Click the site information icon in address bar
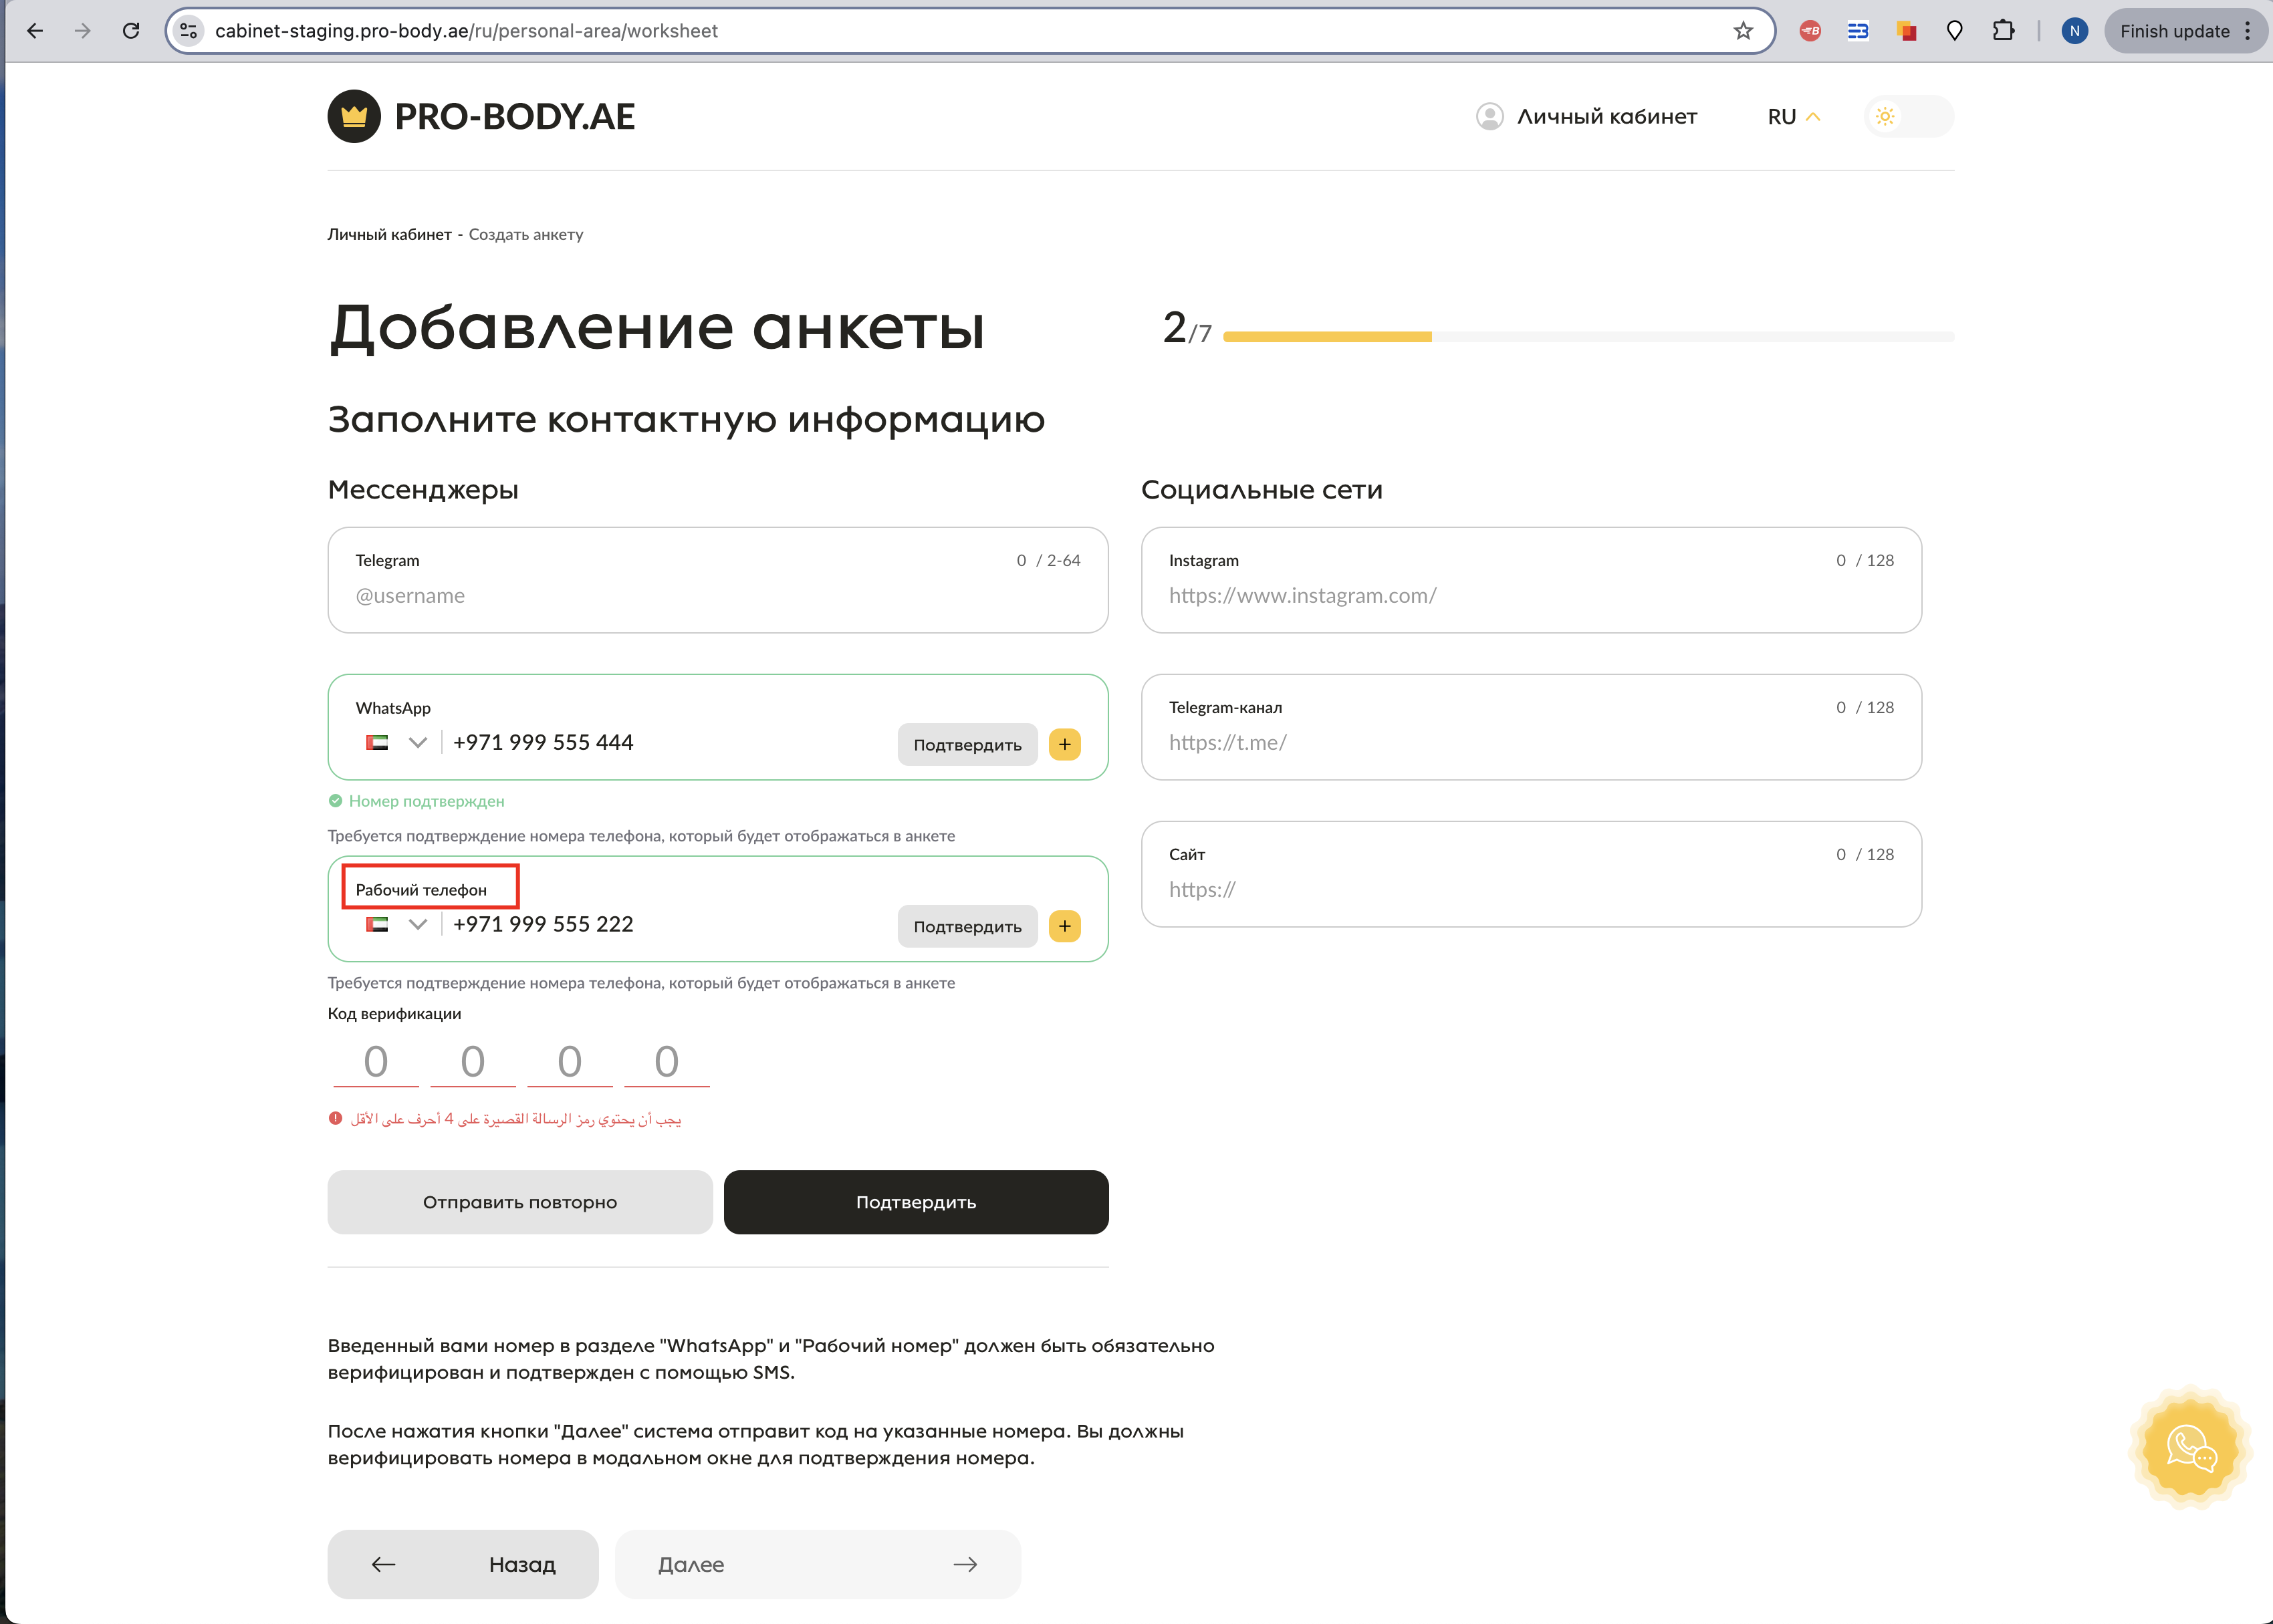 [x=189, y=31]
